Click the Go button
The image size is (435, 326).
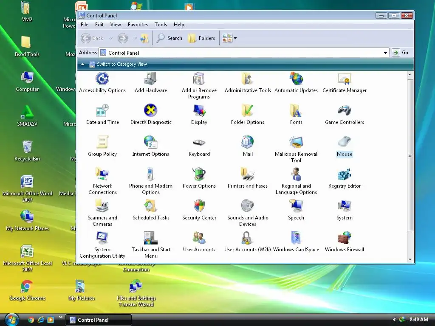[x=401, y=53]
